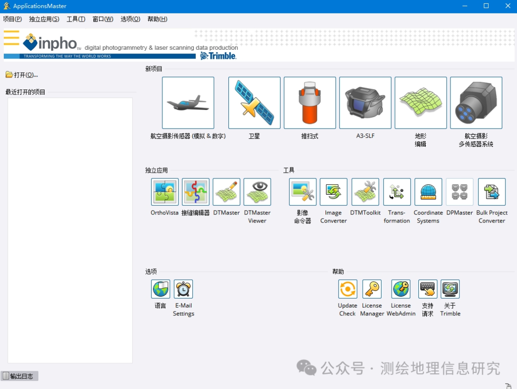Viewport: 517px width, 389px height.
Task: Open the terrain editing (地形编辑) project icon
Action: (420, 102)
